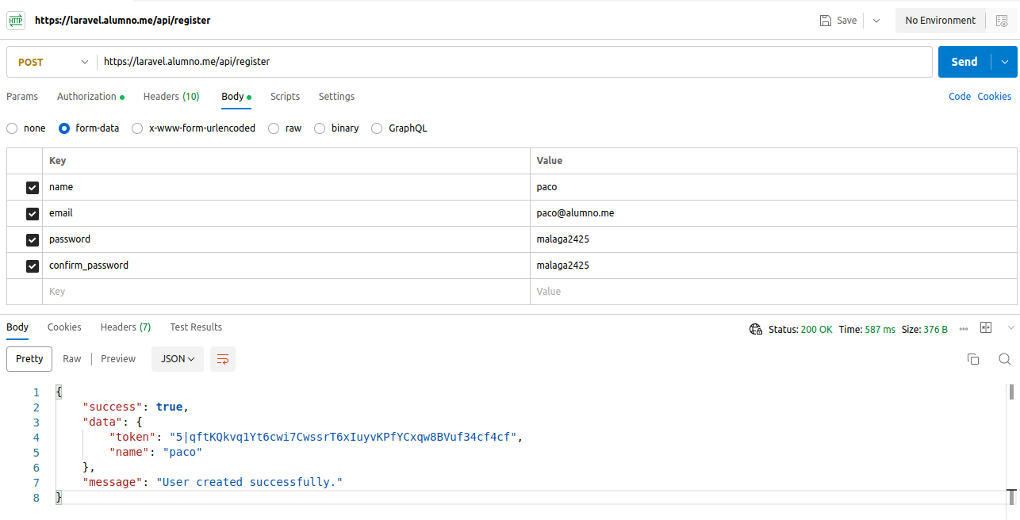
Task: Open the request Headers (10) tab
Action: 171,97
